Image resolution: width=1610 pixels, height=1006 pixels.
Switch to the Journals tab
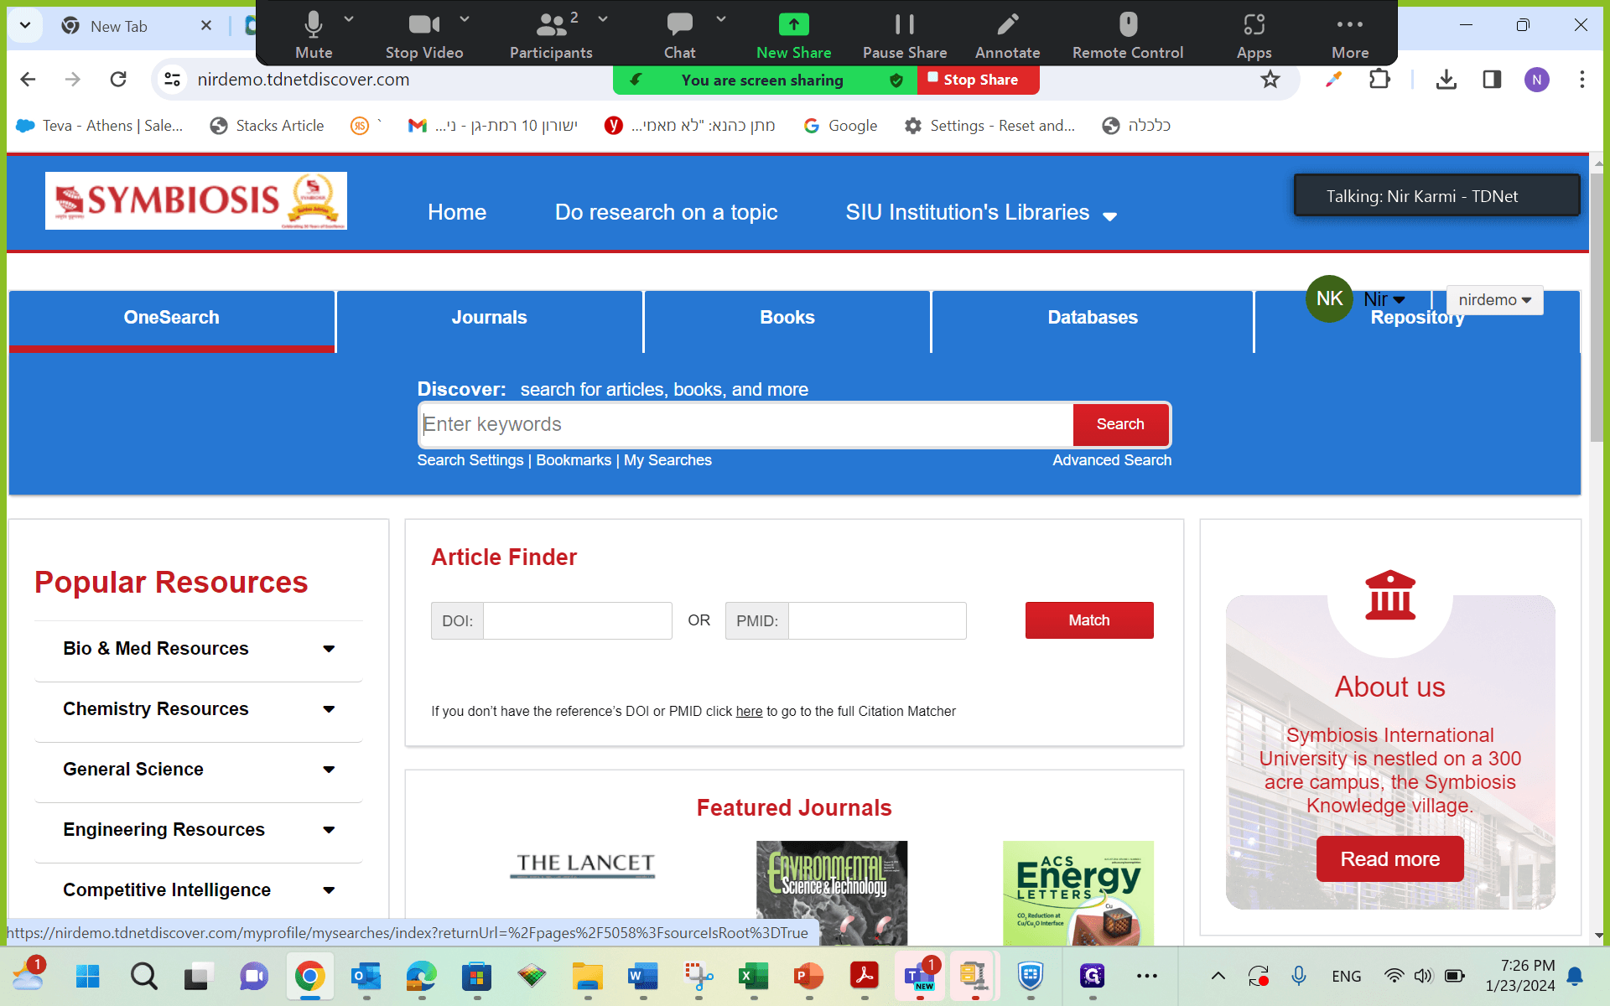[490, 319]
